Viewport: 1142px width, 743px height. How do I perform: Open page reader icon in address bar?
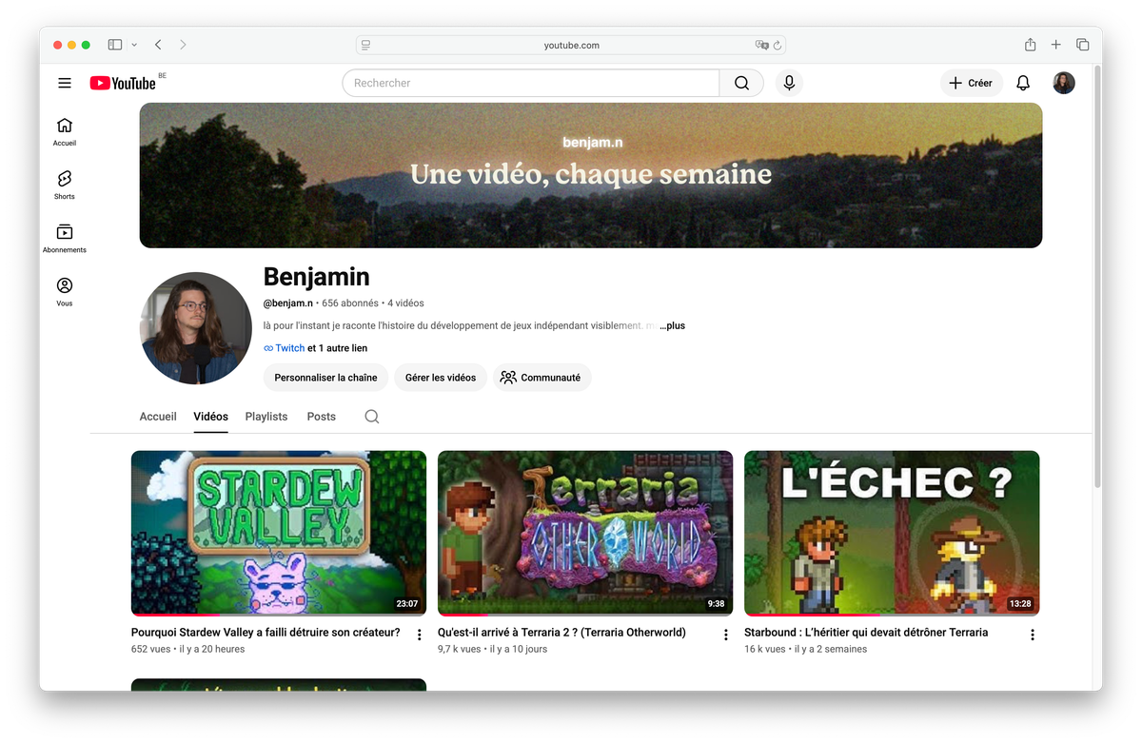[x=365, y=45]
